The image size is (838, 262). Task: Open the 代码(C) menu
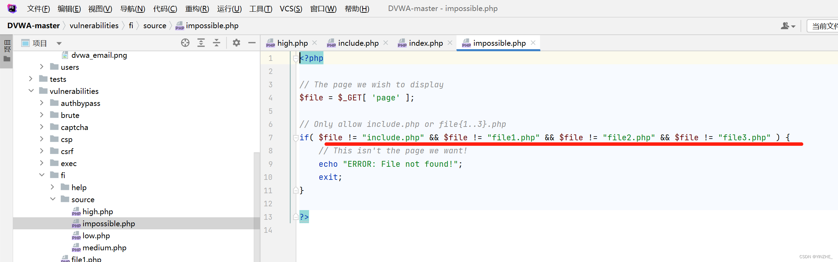coord(165,9)
